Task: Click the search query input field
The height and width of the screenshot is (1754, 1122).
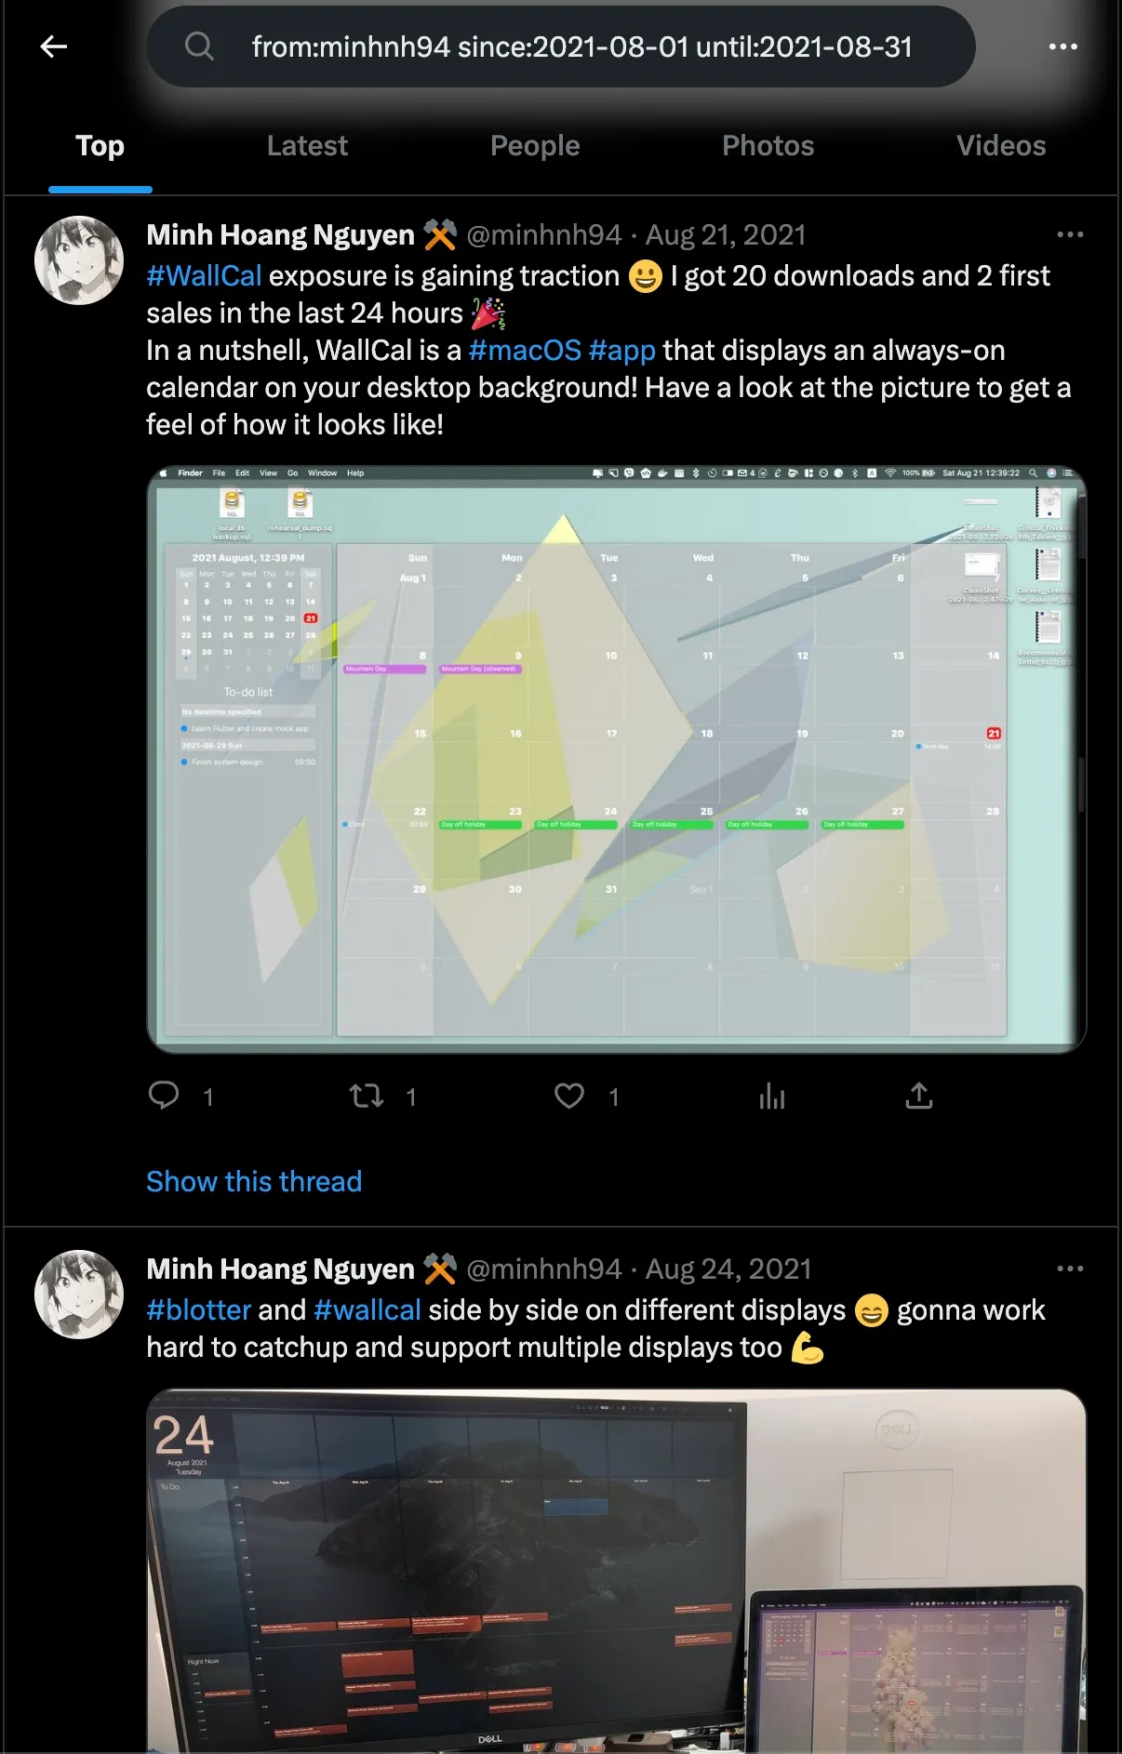Action: point(581,47)
